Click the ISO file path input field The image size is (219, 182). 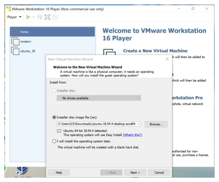(x=97, y=124)
